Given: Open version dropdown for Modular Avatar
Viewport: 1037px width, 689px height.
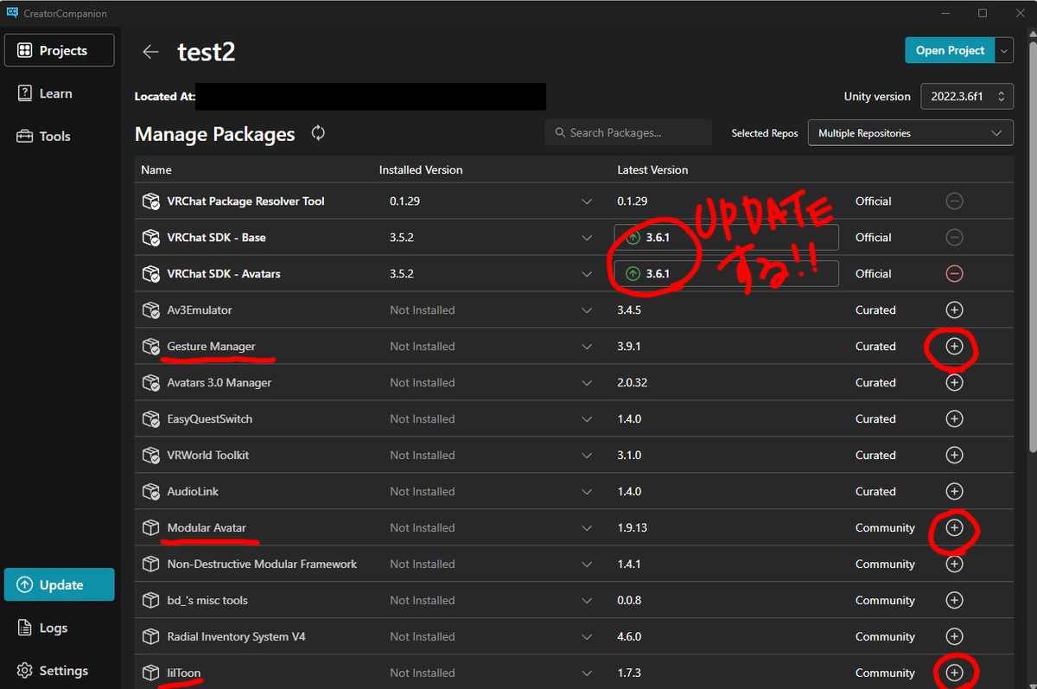Looking at the screenshot, I should (x=588, y=527).
